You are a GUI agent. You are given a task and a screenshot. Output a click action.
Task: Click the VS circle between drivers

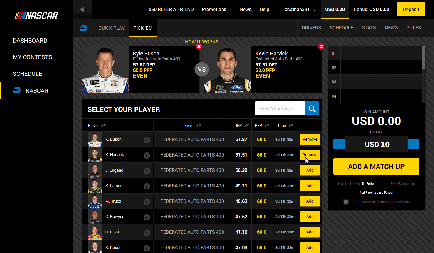coord(202,69)
